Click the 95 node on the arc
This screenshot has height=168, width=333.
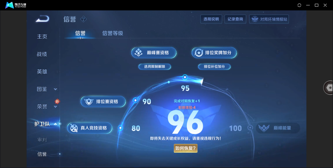point(185,77)
